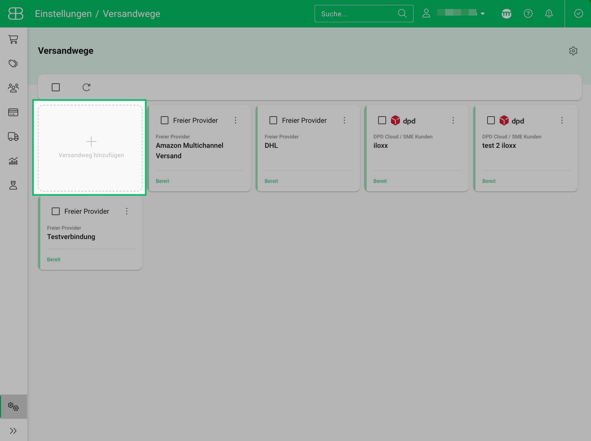
Task: Select the test 2 iloxx checkbox
Action: pos(491,120)
